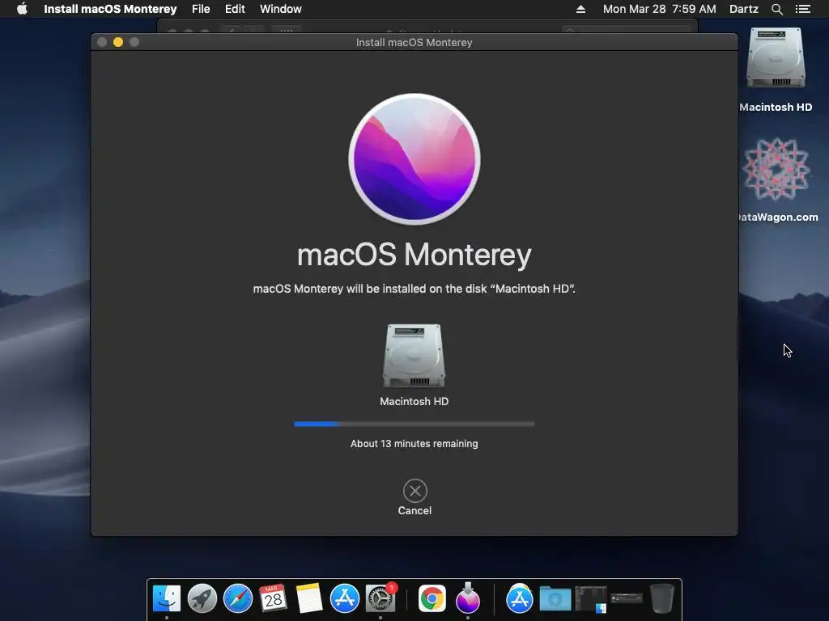Open the Apple menu
Viewport: 829px width, 621px height.
coord(22,9)
